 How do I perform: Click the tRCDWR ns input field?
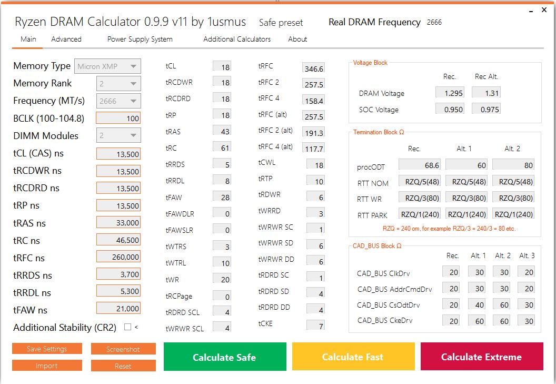pos(118,171)
